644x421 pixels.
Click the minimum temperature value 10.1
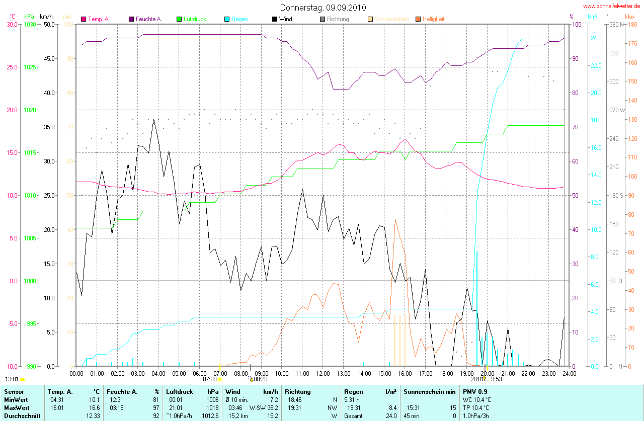[95, 399]
